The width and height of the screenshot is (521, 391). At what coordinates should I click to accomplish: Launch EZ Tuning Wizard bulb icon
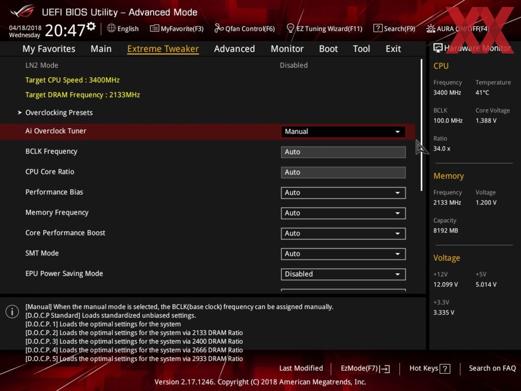(290, 28)
